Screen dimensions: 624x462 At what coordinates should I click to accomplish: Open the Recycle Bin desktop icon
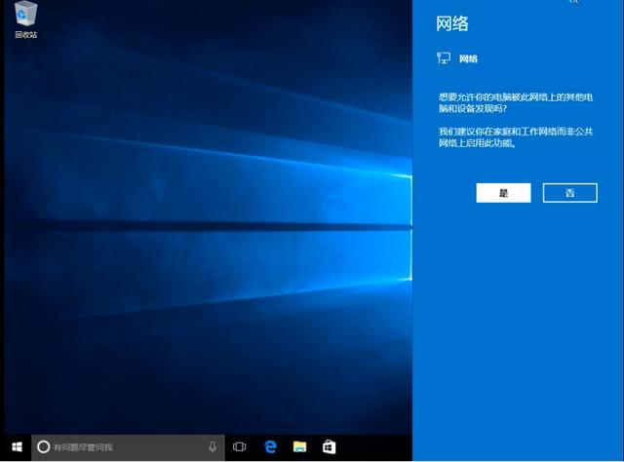tap(26, 19)
